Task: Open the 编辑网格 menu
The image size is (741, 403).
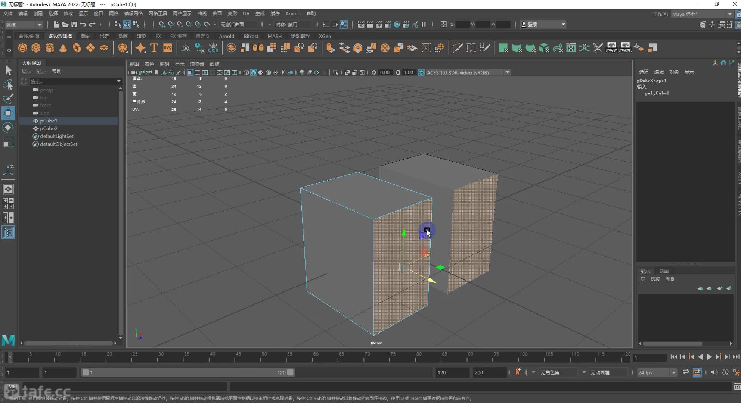Action: [x=133, y=13]
